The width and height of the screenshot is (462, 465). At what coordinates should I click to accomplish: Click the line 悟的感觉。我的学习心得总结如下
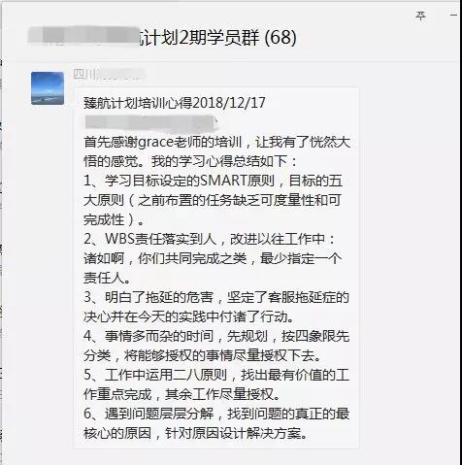click(190, 161)
